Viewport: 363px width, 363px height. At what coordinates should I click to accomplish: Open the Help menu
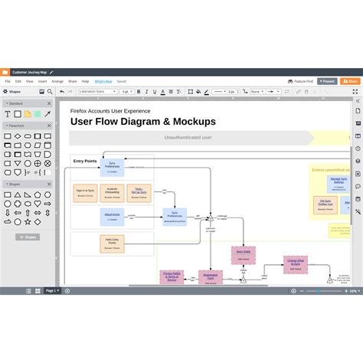click(x=85, y=81)
